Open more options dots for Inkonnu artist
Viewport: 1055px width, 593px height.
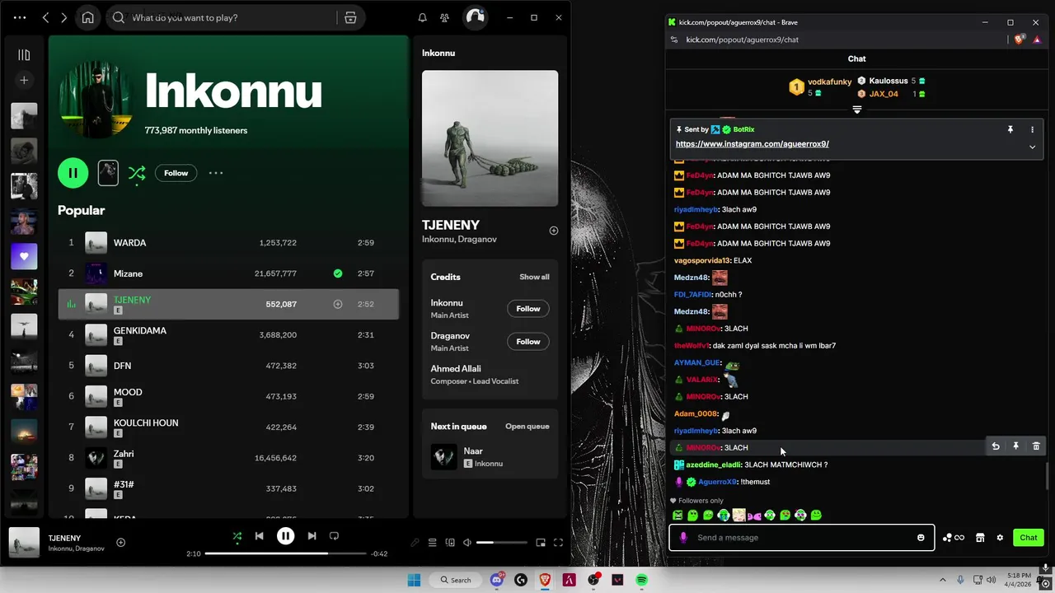tap(216, 173)
